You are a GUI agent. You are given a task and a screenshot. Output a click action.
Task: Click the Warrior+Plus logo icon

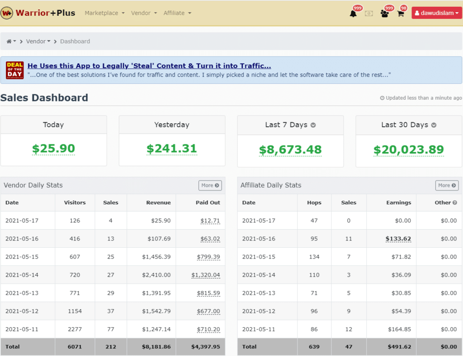(7, 13)
